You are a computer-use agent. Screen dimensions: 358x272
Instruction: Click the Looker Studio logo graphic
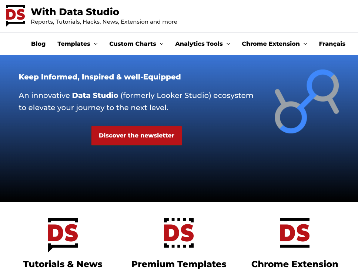point(307,102)
